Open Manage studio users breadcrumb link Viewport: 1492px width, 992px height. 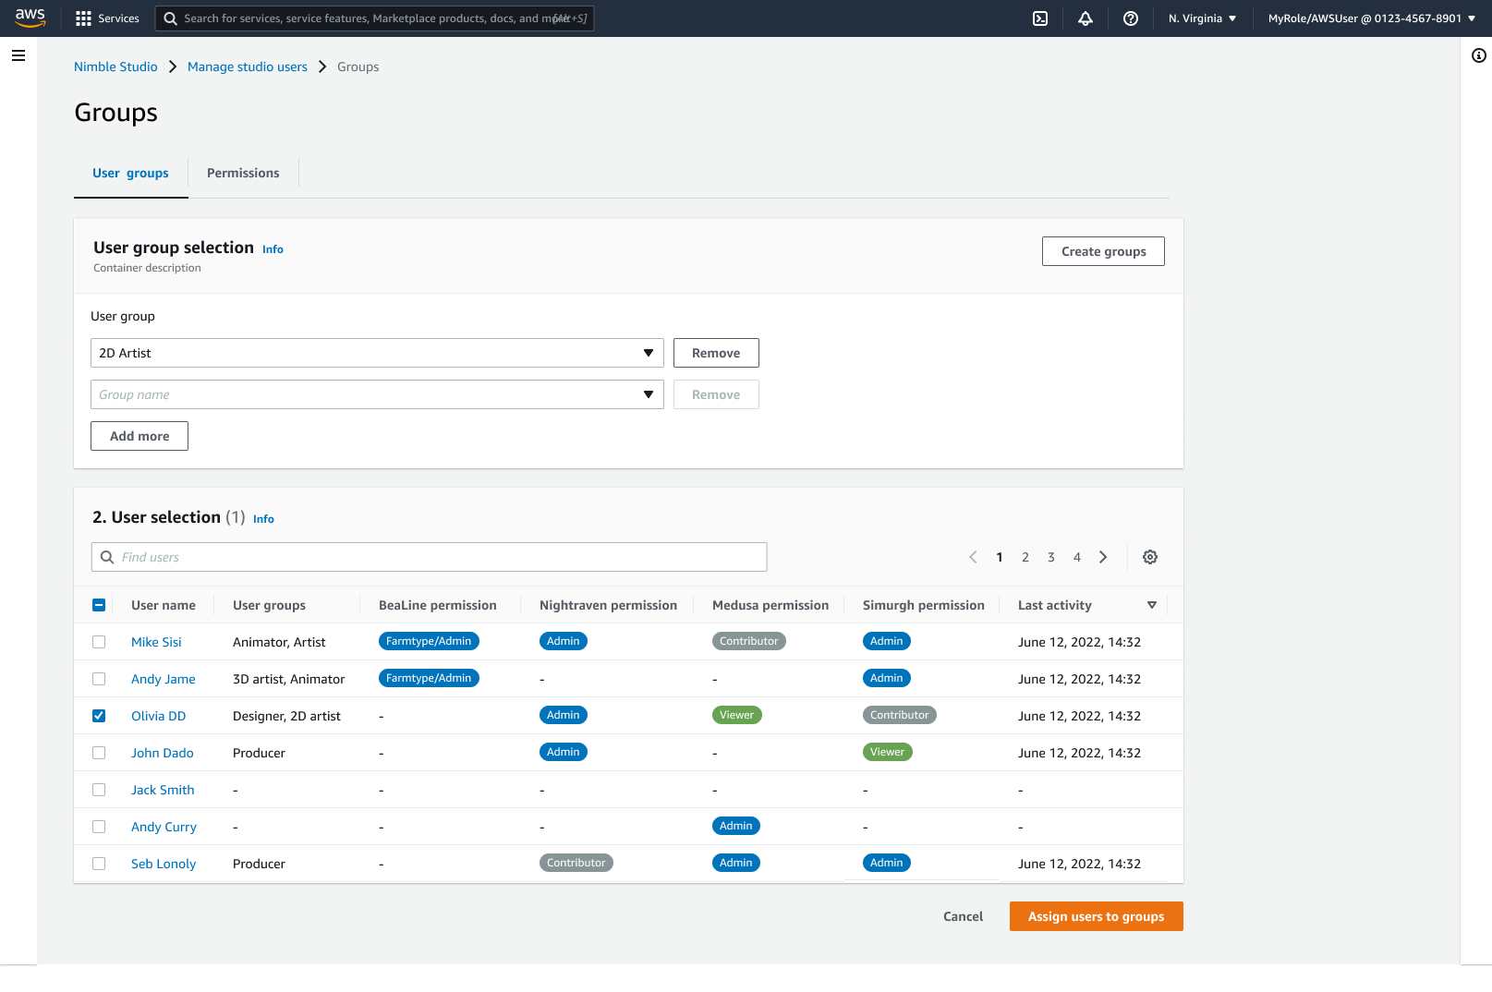tap(248, 67)
